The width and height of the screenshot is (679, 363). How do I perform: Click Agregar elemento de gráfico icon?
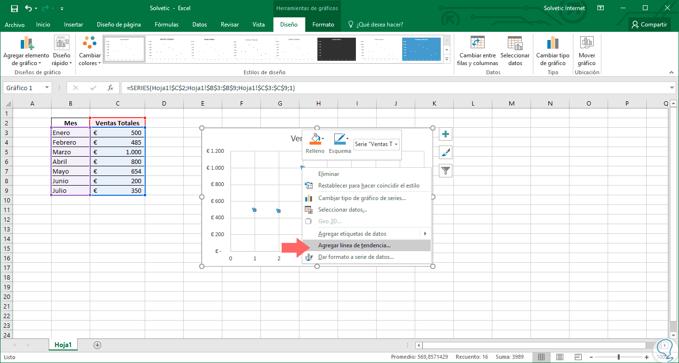point(26,44)
